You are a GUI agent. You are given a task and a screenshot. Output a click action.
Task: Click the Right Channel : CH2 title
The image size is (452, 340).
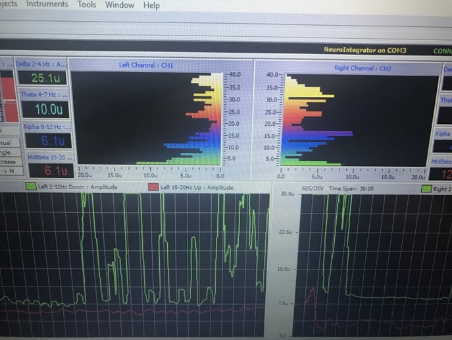click(363, 69)
